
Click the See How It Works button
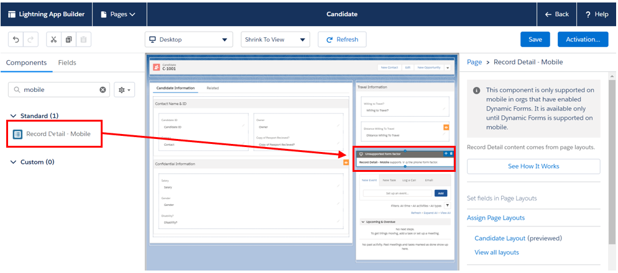coord(533,166)
